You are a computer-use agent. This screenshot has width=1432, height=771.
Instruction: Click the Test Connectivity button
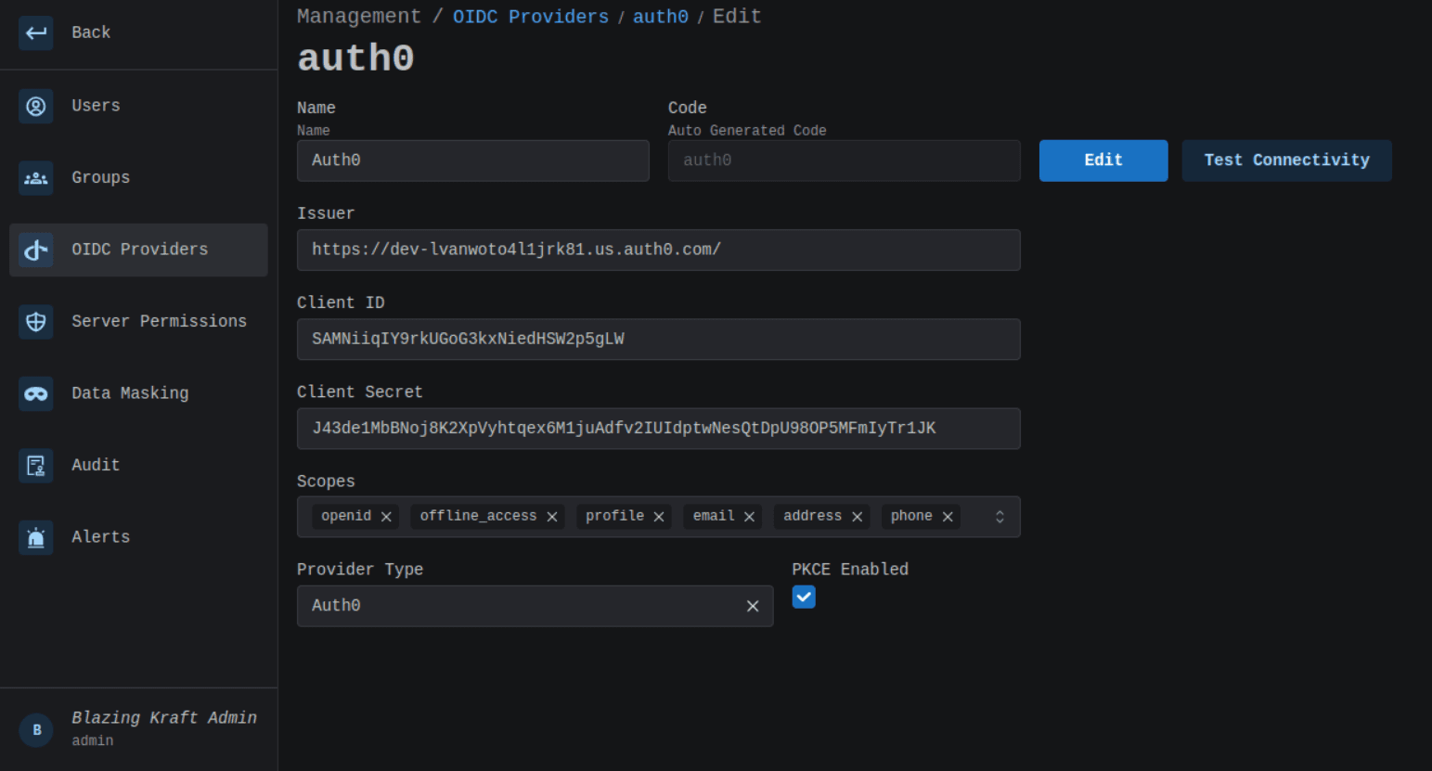coord(1286,161)
